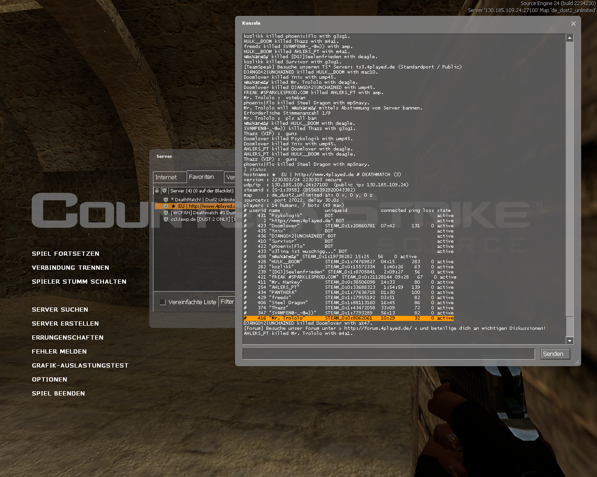Viewport: 597px width, 477px height.
Task: Click Spiel beenden menu item
Action: point(58,394)
